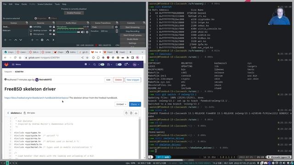
Task: Expand the Embed dropdown
Action: pos(121,104)
